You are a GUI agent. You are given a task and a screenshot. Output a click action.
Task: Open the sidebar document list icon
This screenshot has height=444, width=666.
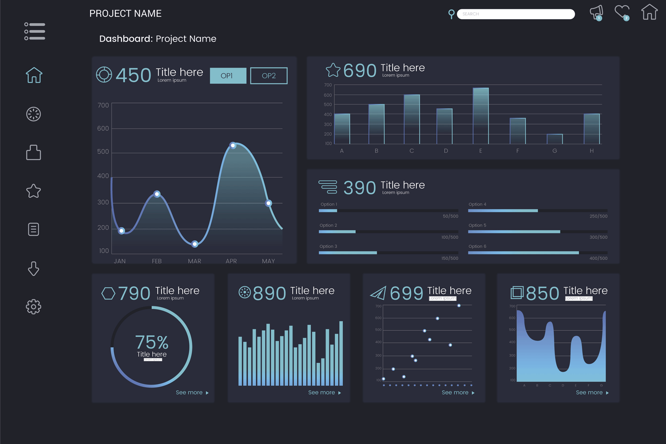coord(33,229)
